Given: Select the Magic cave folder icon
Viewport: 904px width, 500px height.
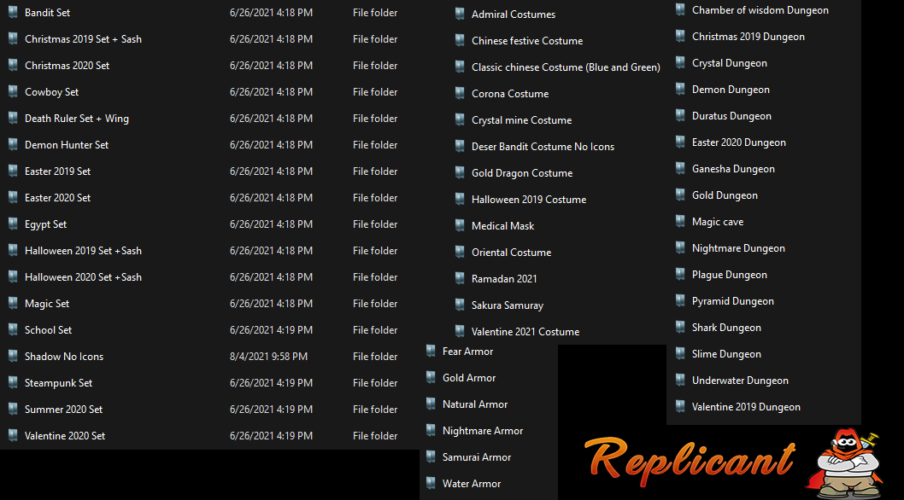Looking at the screenshot, I should pos(680,222).
